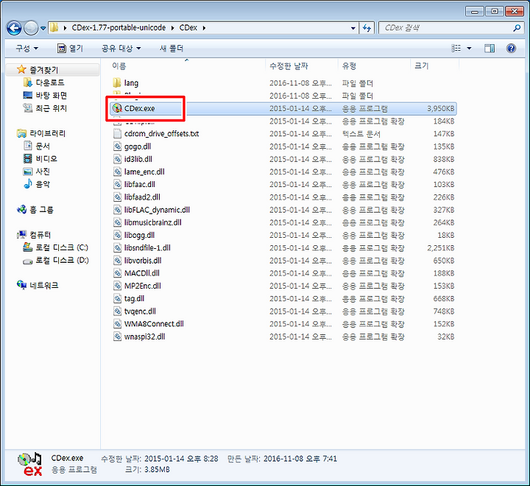This screenshot has height=486, width=530.
Task: Open the 공유 대상 share dropdown
Action: [121, 49]
